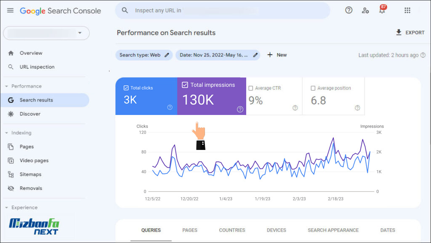The height and width of the screenshot is (243, 431).
Task: Collapse the Indexing section
Action: (x=7, y=133)
